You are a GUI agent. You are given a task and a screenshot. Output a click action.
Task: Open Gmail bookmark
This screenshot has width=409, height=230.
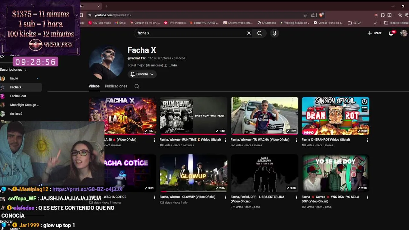pyautogui.click(x=120, y=23)
